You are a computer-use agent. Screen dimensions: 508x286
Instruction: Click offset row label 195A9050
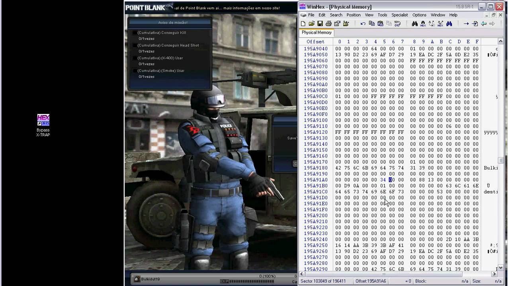pyautogui.click(x=316, y=55)
